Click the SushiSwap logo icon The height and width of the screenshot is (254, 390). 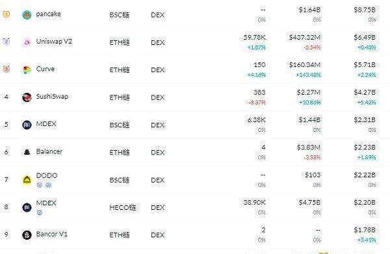(x=27, y=97)
